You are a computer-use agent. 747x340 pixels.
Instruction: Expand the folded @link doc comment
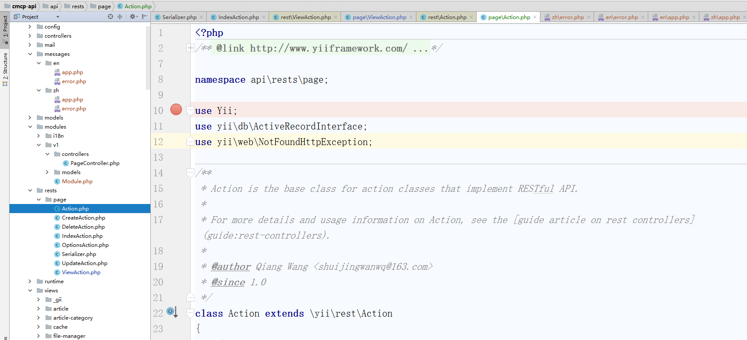[x=190, y=48]
